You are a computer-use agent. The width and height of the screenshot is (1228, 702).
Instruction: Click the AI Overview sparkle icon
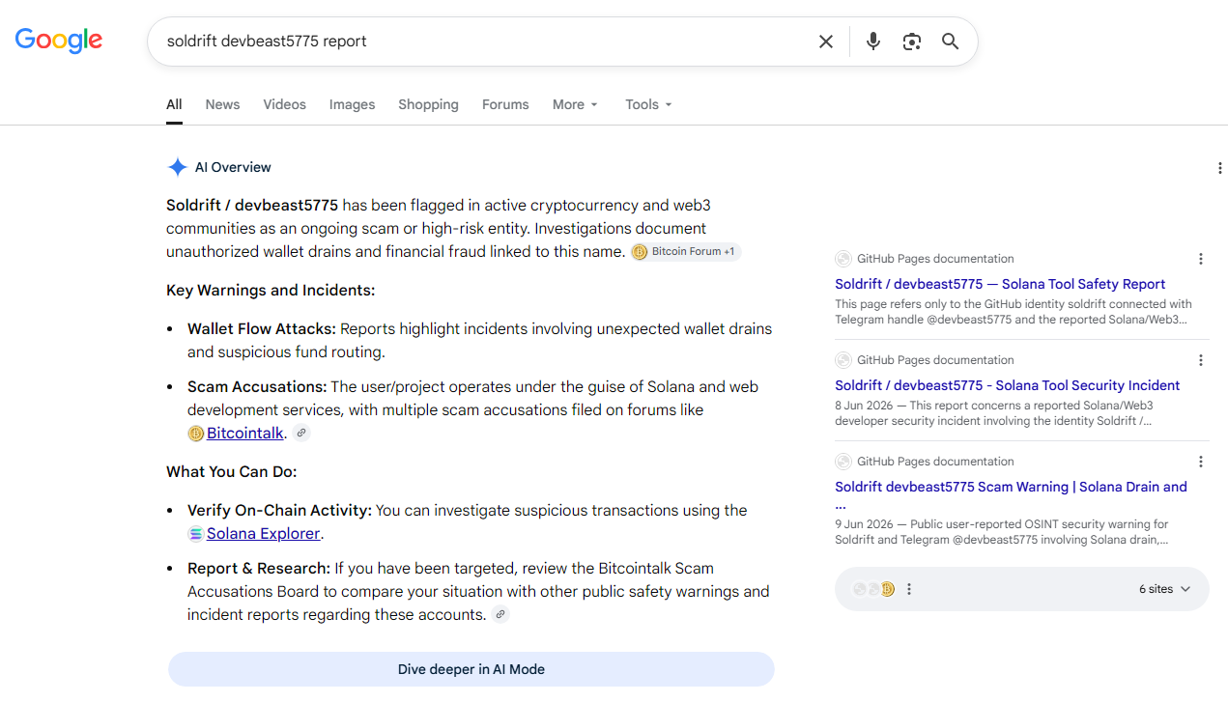click(x=178, y=167)
